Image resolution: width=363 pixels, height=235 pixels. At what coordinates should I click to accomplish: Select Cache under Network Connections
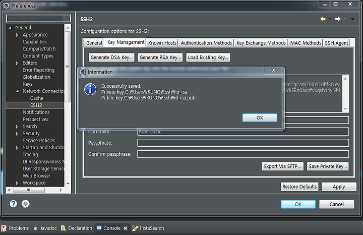pyautogui.click(x=37, y=98)
